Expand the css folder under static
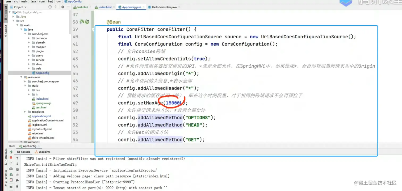Screen dimensions: 402x191 pyautogui.click(x=29, y=90)
